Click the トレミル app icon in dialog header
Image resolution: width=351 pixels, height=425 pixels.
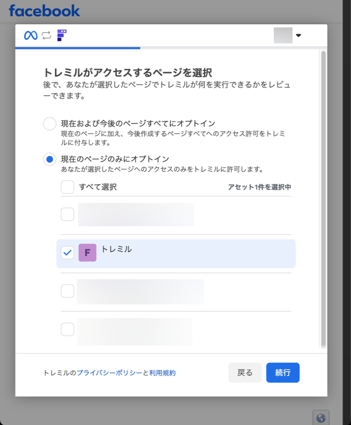tap(62, 35)
